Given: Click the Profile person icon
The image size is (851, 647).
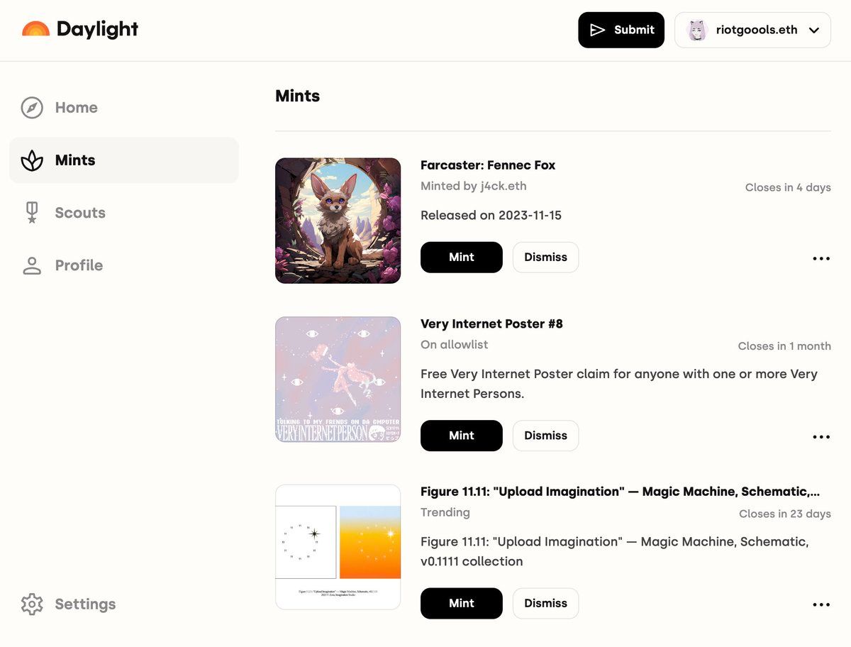Looking at the screenshot, I should point(32,265).
